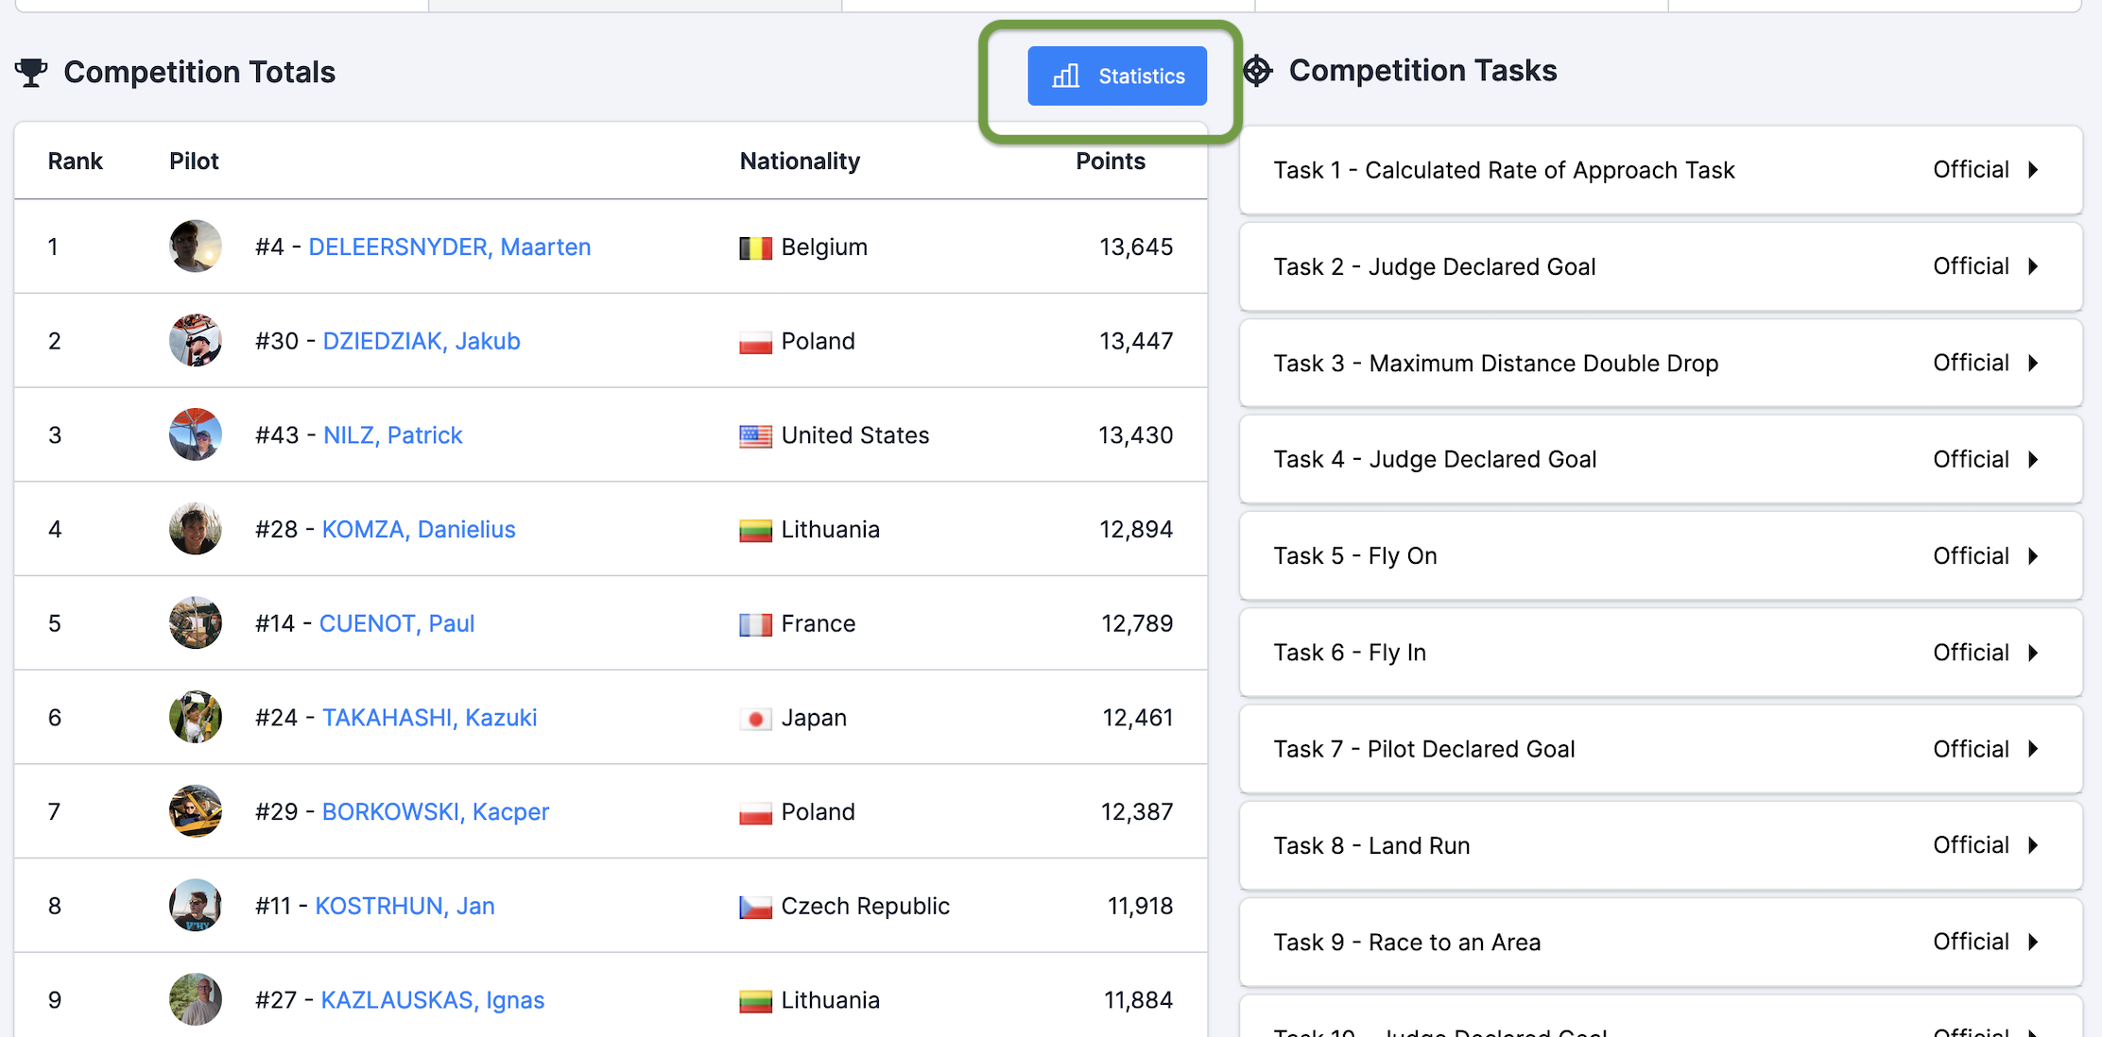
Task: Click the Statistics bar chart icon
Action: point(1066,76)
